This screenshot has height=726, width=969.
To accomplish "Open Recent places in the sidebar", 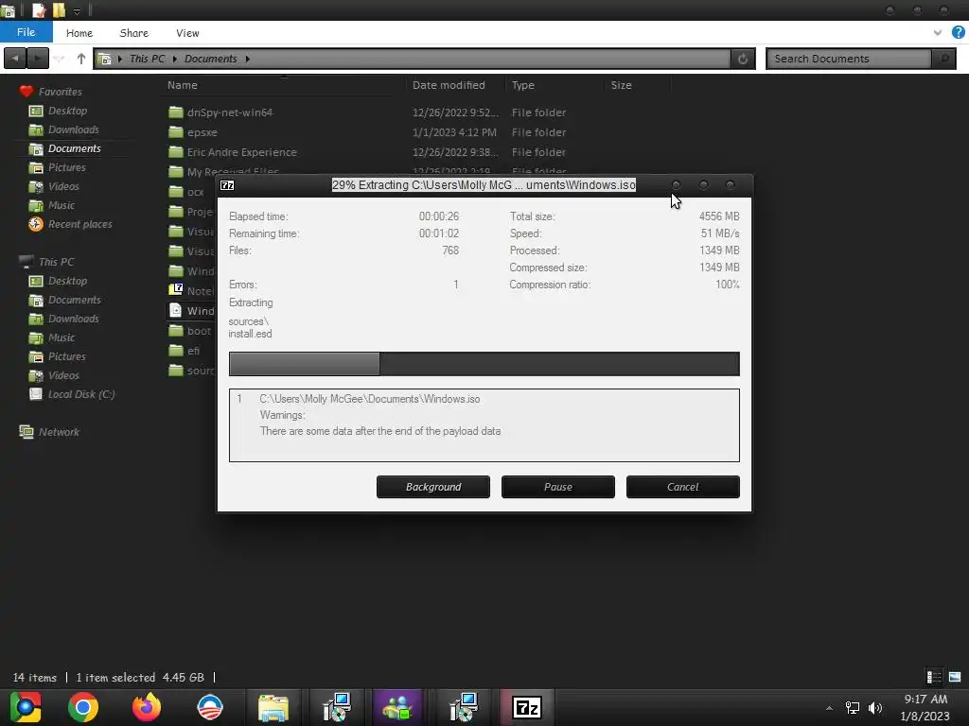I will tap(79, 224).
